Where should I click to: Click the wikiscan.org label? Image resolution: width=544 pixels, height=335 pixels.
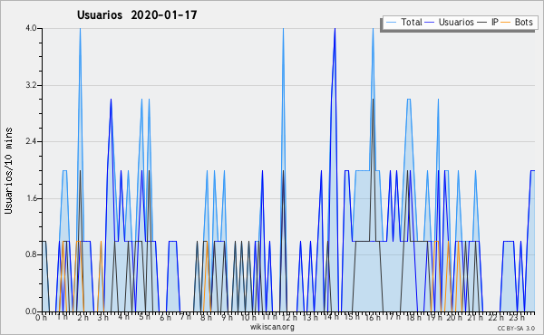pos(272,327)
